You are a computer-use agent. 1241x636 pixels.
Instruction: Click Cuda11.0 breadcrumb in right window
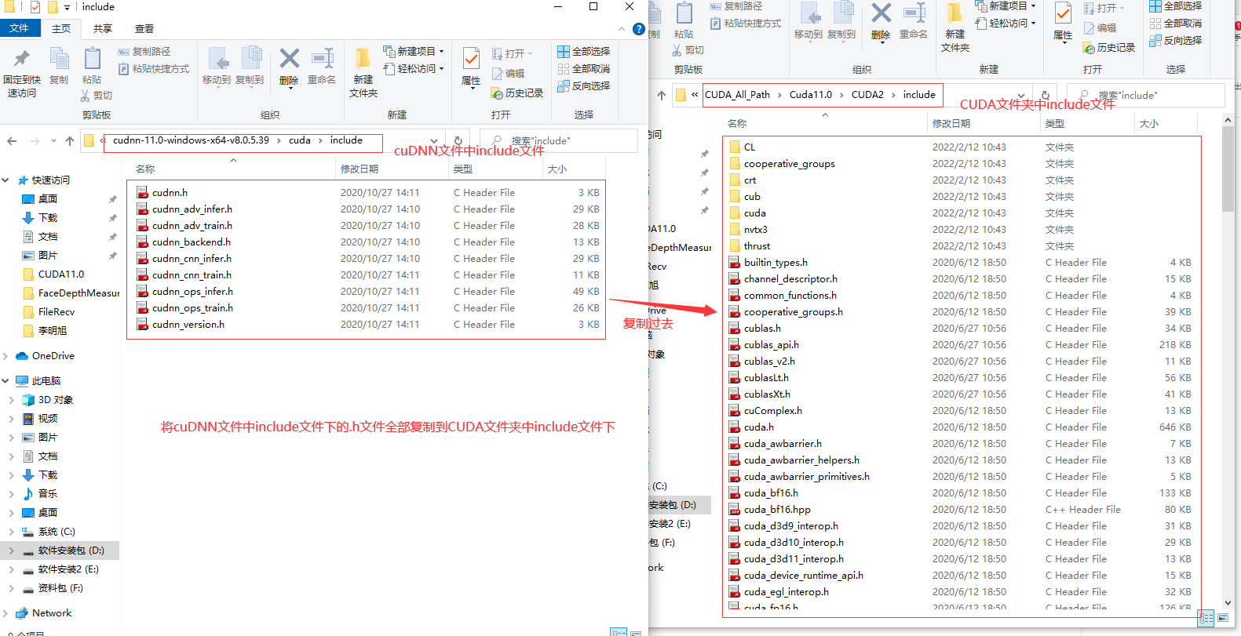[x=810, y=95]
